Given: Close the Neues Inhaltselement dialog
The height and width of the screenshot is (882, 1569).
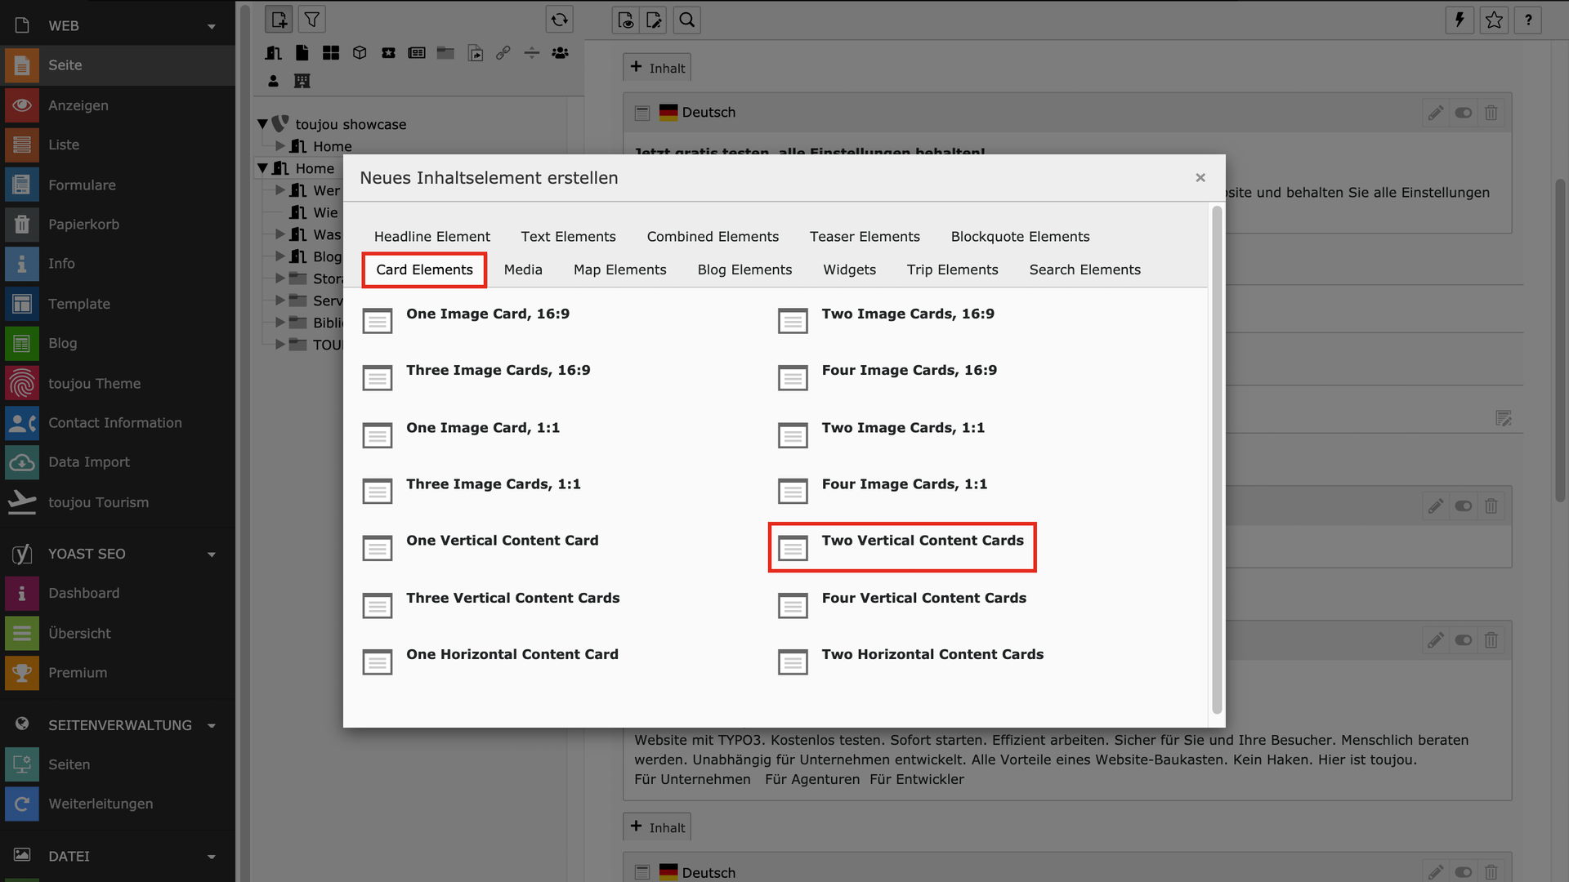Looking at the screenshot, I should [x=1200, y=178].
